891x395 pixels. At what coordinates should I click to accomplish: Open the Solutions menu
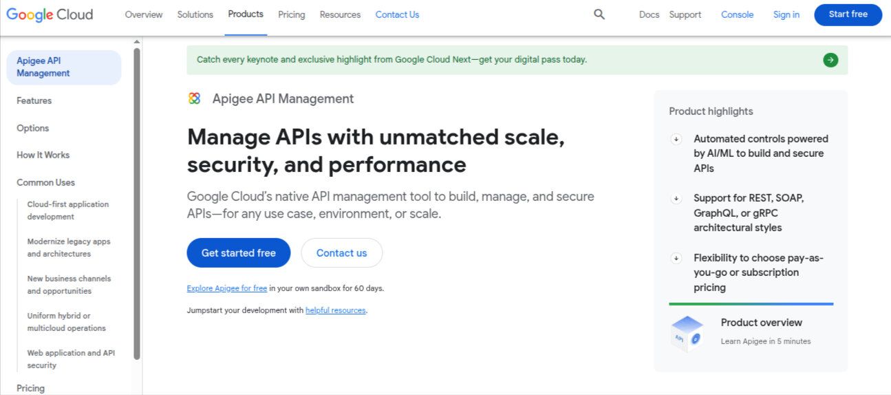click(195, 14)
